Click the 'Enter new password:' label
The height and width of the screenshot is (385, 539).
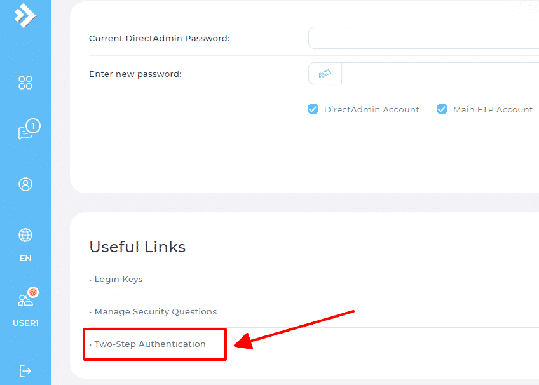(x=135, y=74)
